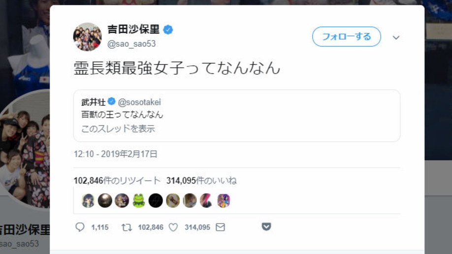Retweet this tweet via the arrows icon
Image resolution: width=452 pixels, height=254 pixels.
point(127,227)
